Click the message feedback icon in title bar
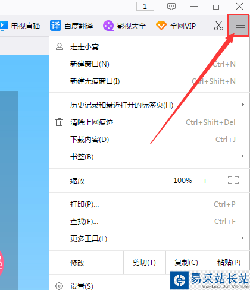The image size is (250, 290). coord(171,7)
